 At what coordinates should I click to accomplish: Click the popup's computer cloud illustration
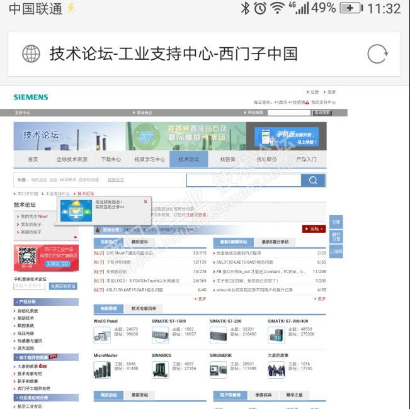tap(76, 211)
